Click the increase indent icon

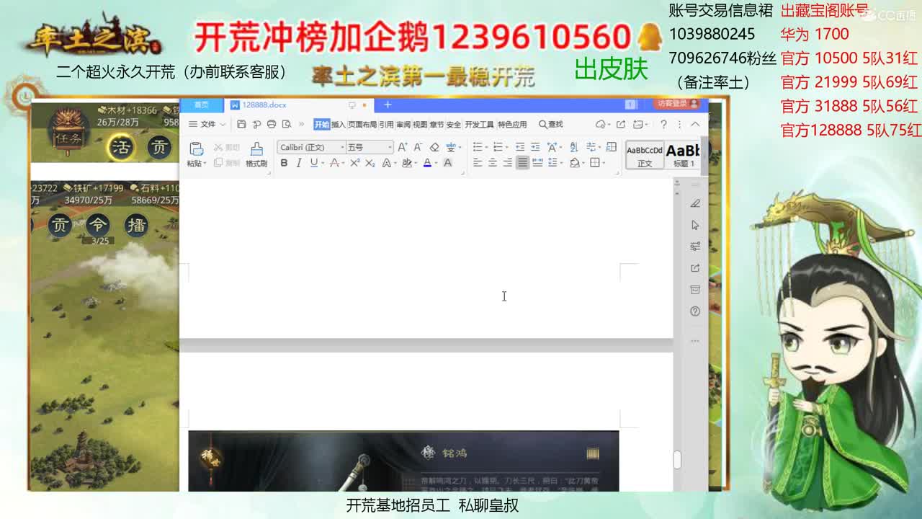pyautogui.click(x=535, y=147)
